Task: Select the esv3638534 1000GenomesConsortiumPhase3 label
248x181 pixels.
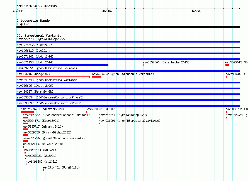Action: tap(50, 97)
